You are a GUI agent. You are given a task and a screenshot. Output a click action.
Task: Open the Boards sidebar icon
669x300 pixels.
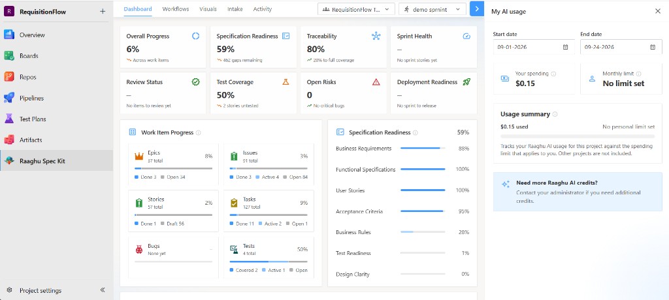coord(9,56)
